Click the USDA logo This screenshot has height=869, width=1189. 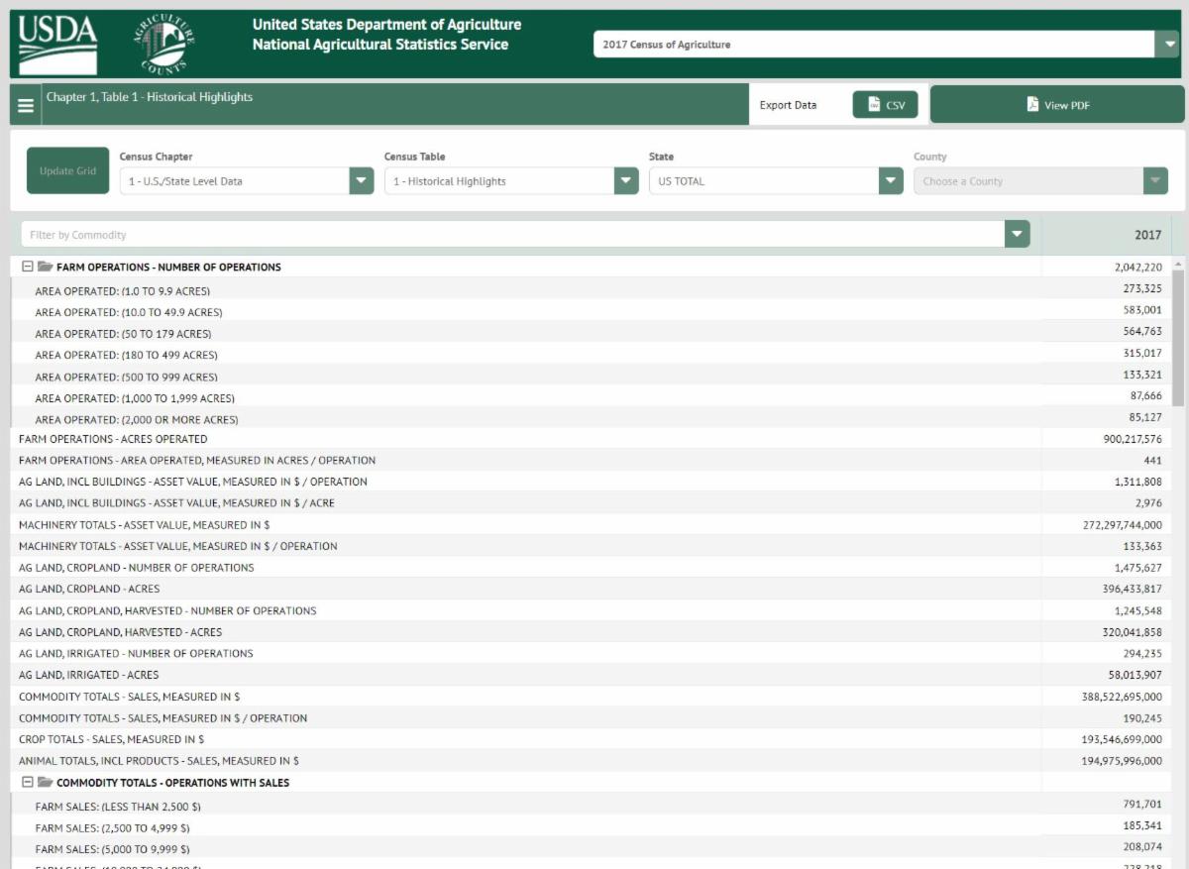tap(57, 44)
